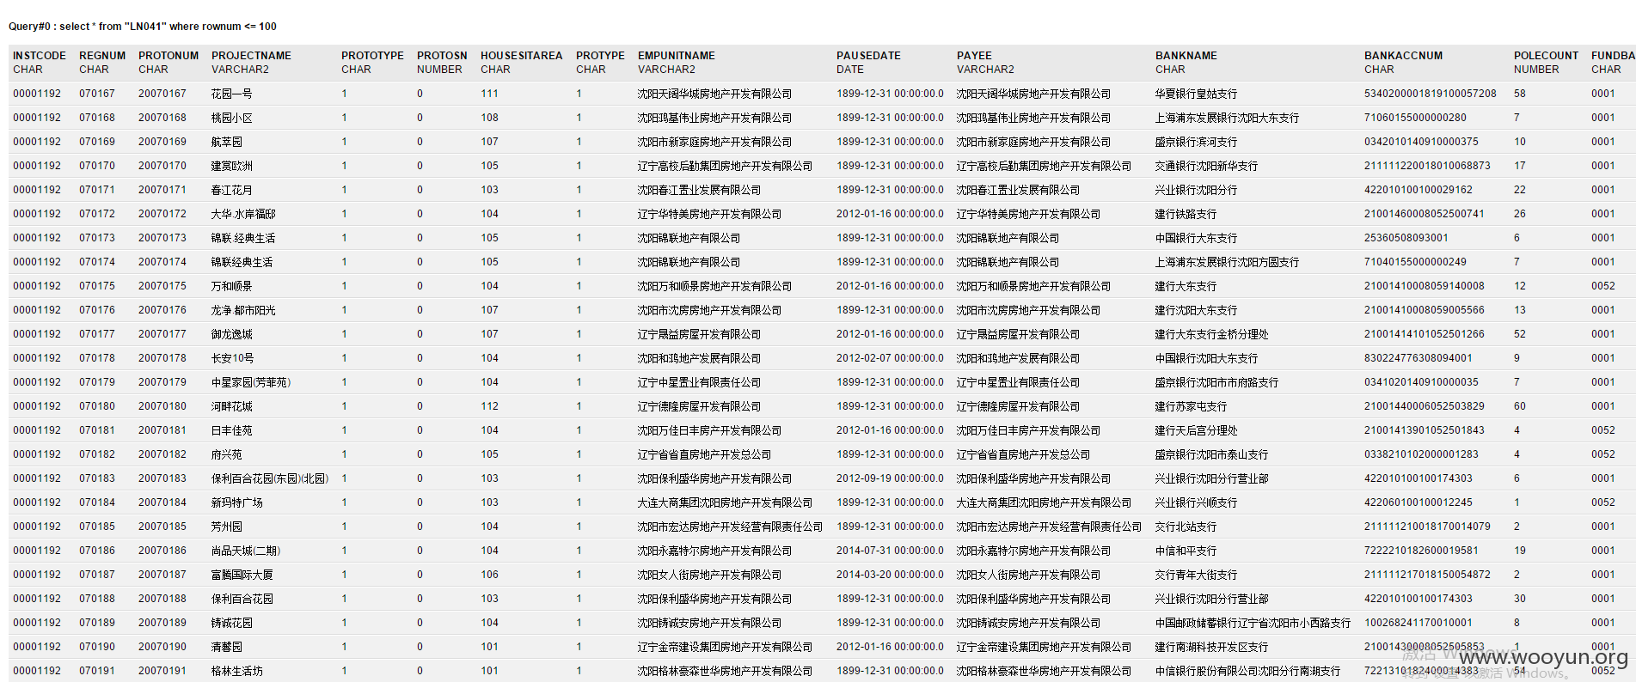Click bank account 25360508093001
The image size is (1636, 682).
(1406, 238)
